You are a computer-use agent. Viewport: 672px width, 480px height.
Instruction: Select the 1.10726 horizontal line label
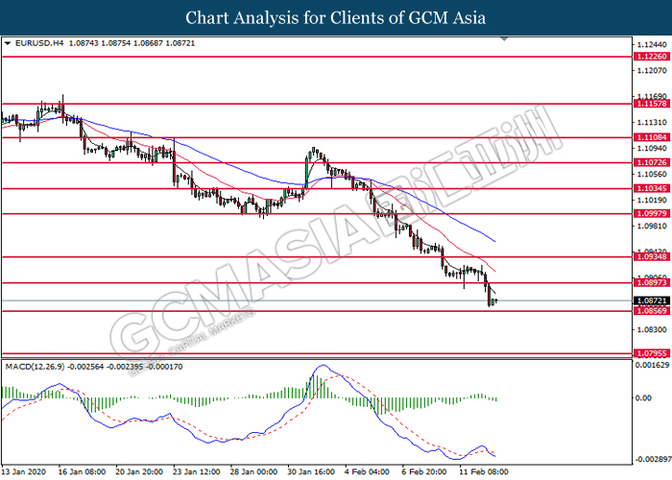[652, 162]
